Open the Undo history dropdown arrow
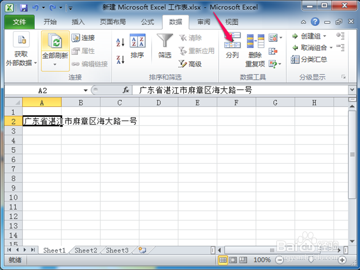Screen dimensions: 360x270 pos(43,8)
